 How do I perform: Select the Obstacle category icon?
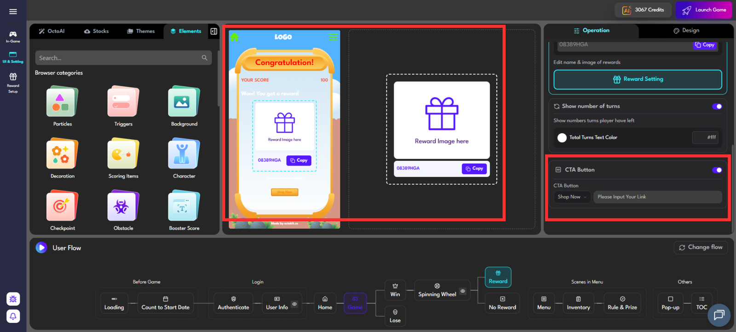(123, 206)
